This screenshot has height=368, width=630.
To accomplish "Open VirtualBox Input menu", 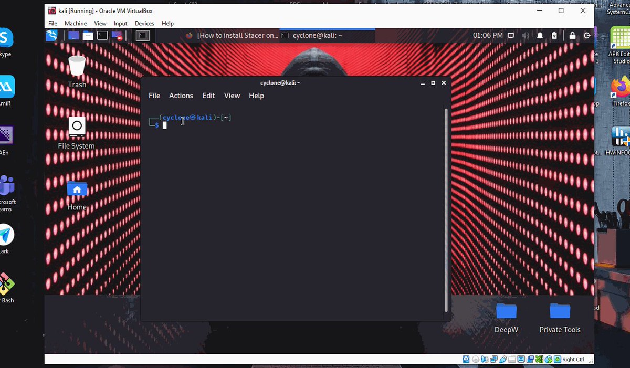I will point(121,24).
